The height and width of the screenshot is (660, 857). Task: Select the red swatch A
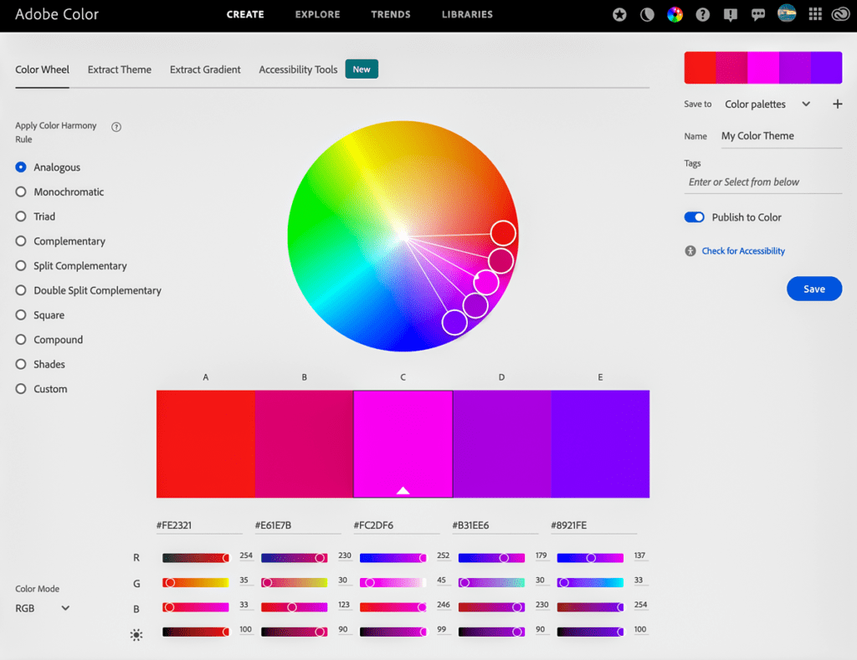pos(206,443)
